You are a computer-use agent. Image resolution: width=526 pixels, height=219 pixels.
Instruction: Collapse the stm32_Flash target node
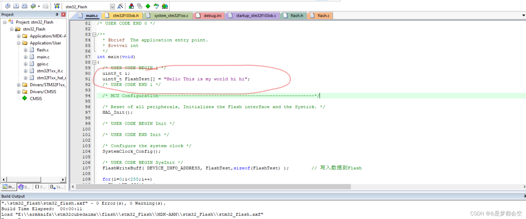coord(11,29)
